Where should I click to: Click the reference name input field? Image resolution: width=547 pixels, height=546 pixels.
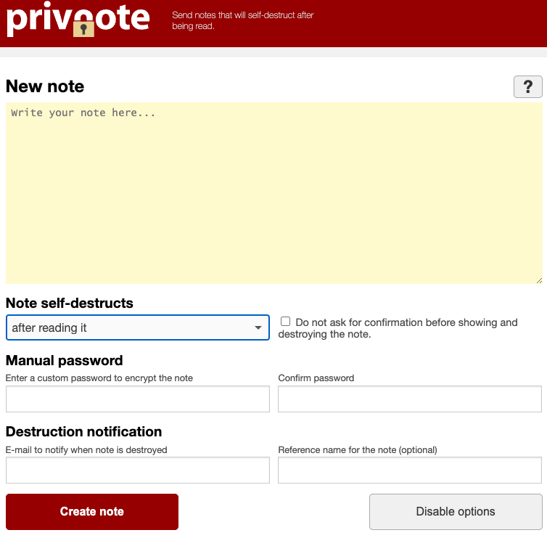410,470
